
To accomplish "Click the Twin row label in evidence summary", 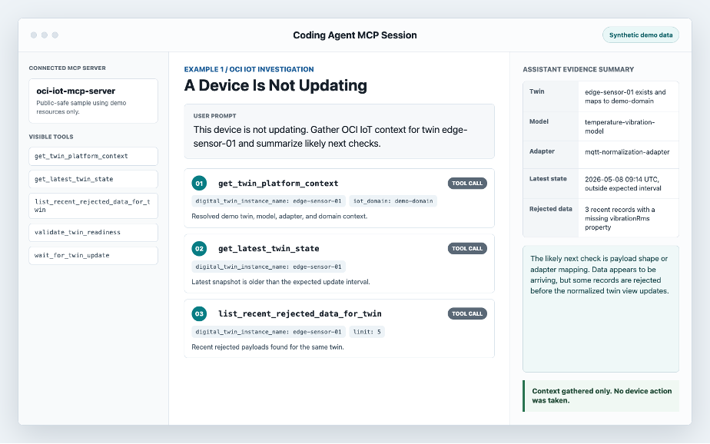I will (537, 91).
